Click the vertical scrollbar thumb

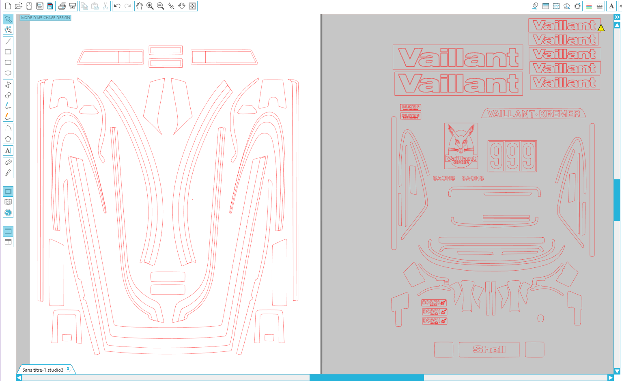(617, 200)
